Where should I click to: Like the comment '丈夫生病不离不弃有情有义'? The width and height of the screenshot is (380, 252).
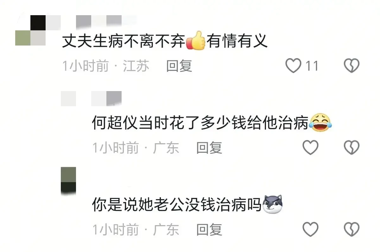pos(293,66)
